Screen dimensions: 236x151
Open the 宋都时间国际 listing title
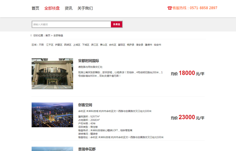click(88, 61)
